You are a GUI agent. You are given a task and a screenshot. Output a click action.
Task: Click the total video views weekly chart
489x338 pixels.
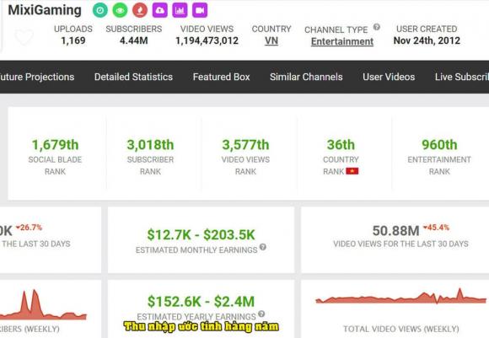pos(400,296)
